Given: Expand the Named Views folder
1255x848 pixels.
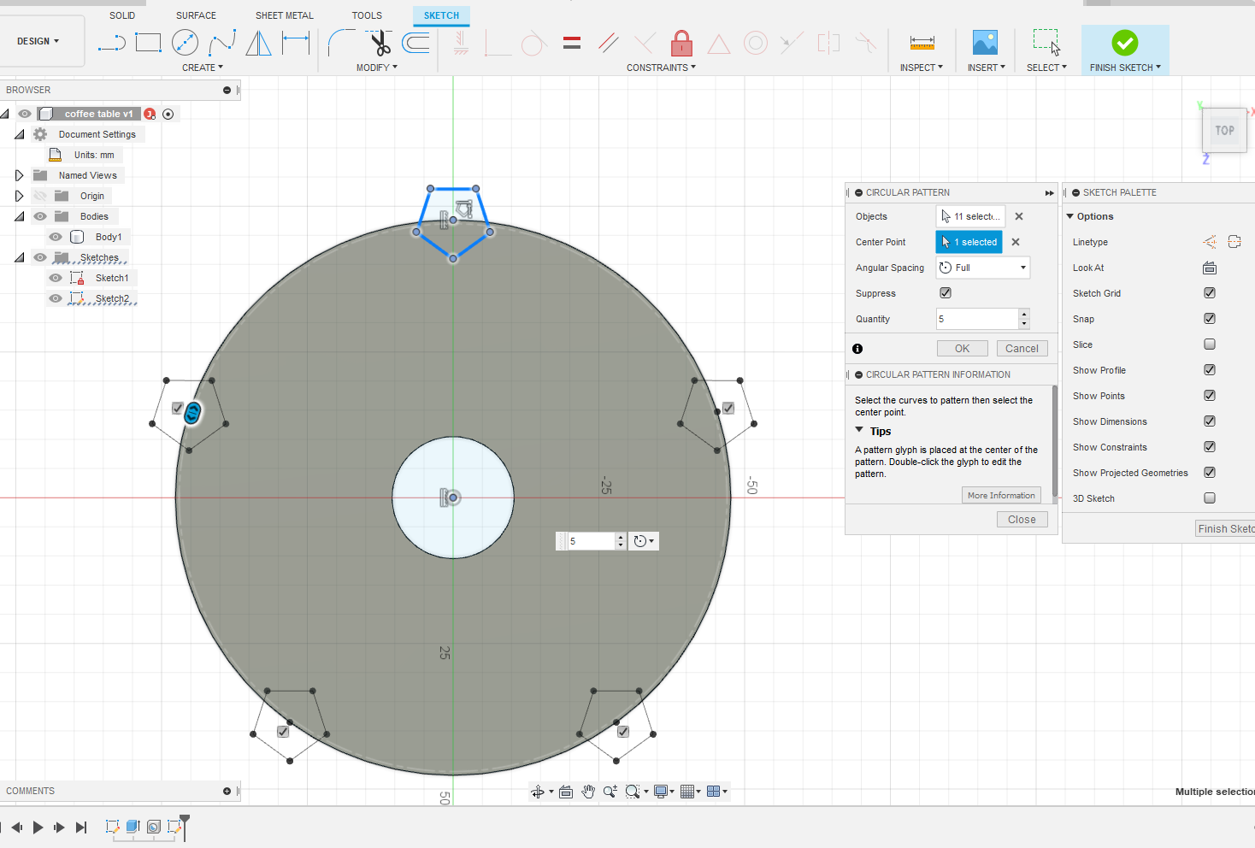Looking at the screenshot, I should point(19,175).
